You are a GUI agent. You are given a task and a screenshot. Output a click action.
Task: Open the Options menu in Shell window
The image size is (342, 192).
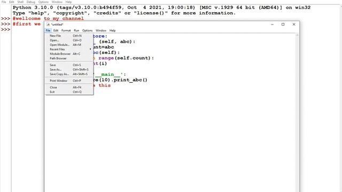point(43,2)
